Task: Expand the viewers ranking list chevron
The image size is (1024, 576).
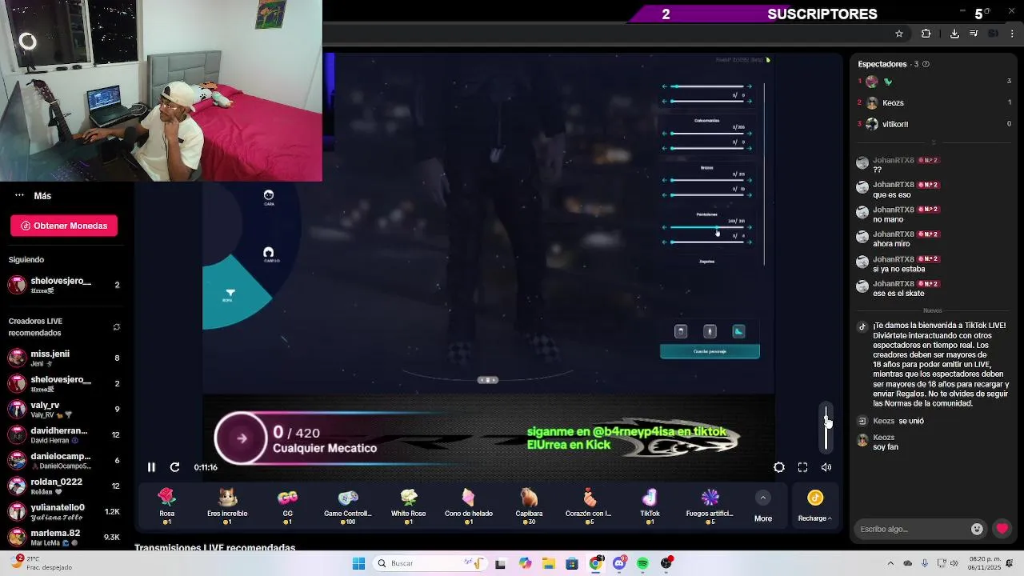Action: [x=933, y=142]
